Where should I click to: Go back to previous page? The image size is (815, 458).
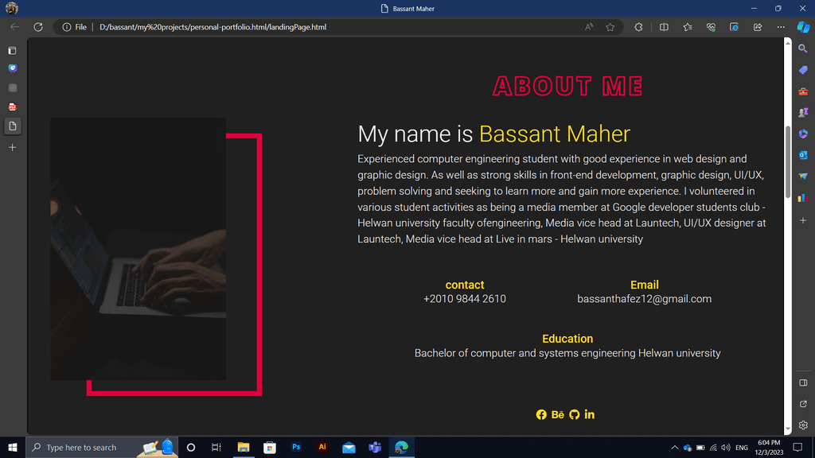(14, 27)
